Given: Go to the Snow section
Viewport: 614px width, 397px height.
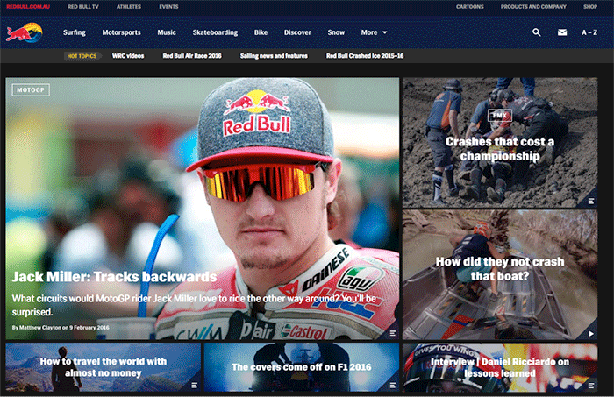Looking at the screenshot, I should pyautogui.click(x=336, y=32).
